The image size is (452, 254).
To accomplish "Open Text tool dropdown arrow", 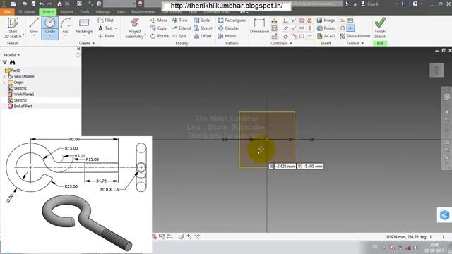I will click(x=116, y=28).
